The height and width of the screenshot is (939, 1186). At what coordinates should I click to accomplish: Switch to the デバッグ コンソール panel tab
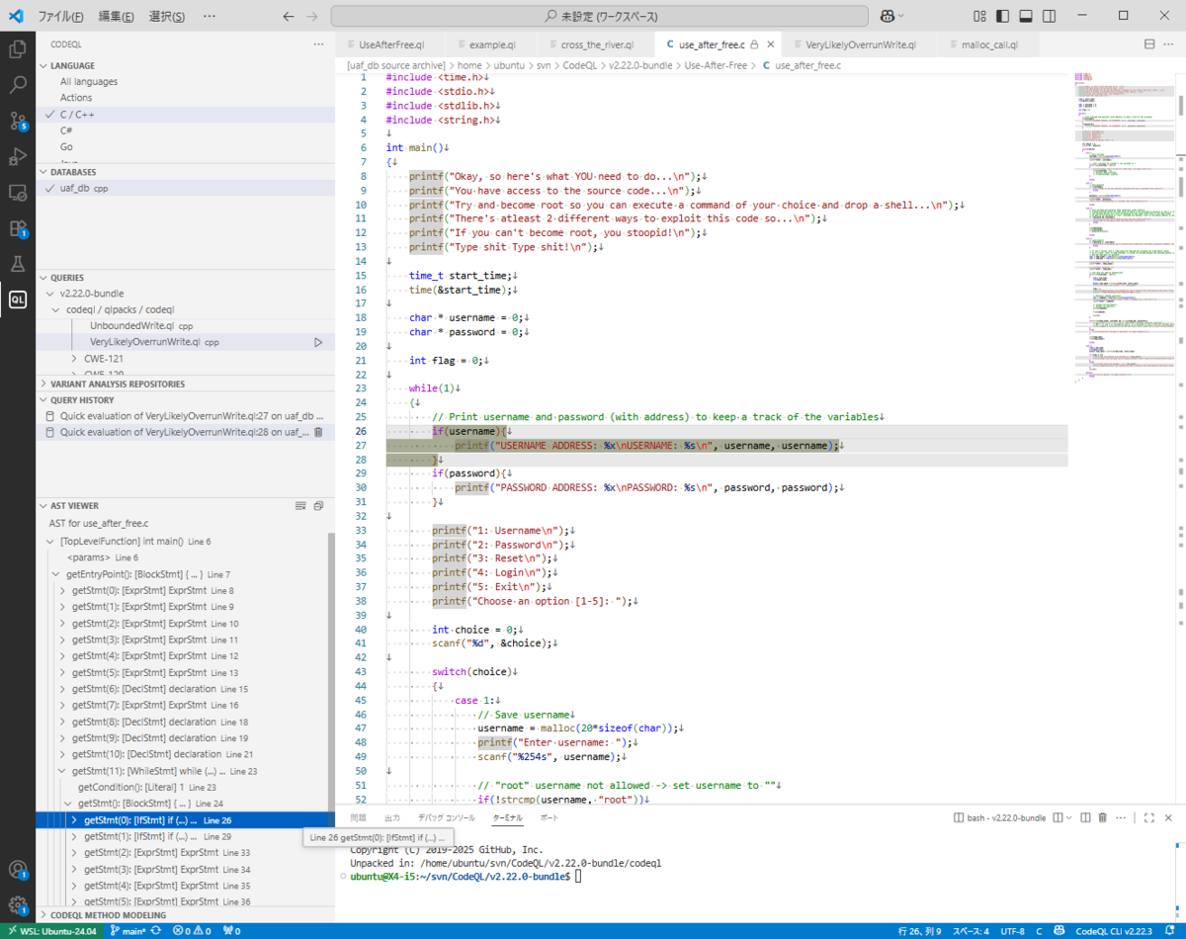[x=446, y=818]
